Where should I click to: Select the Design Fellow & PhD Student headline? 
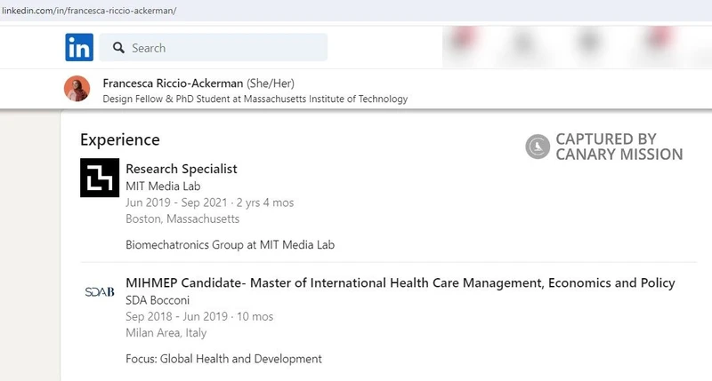pos(255,99)
